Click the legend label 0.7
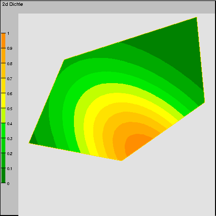 click(10, 79)
